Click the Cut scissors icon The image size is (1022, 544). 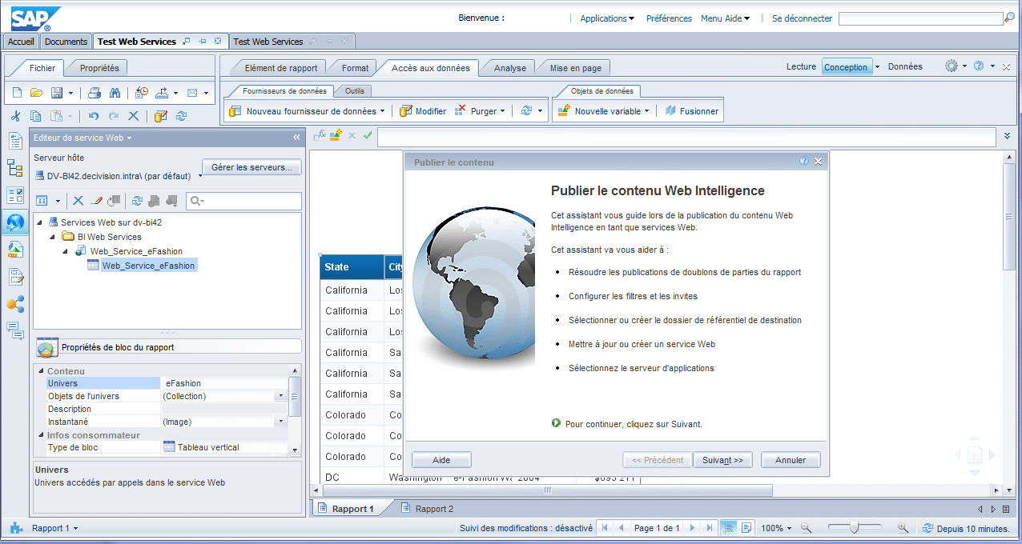[x=15, y=116]
